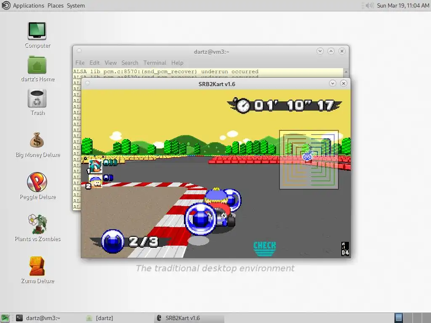
Task: Click the lap count 2/3 text
Action: point(144,241)
